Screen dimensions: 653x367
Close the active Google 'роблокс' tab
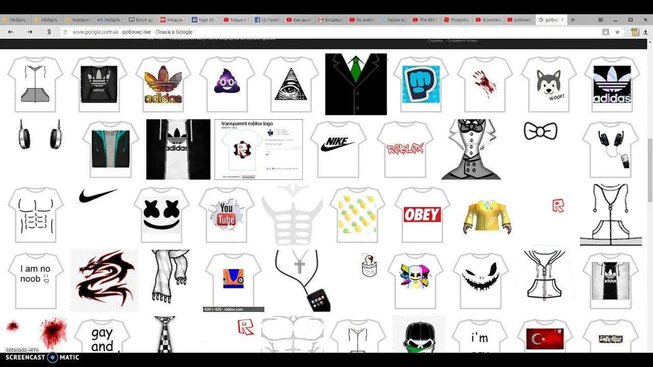pos(563,20)
